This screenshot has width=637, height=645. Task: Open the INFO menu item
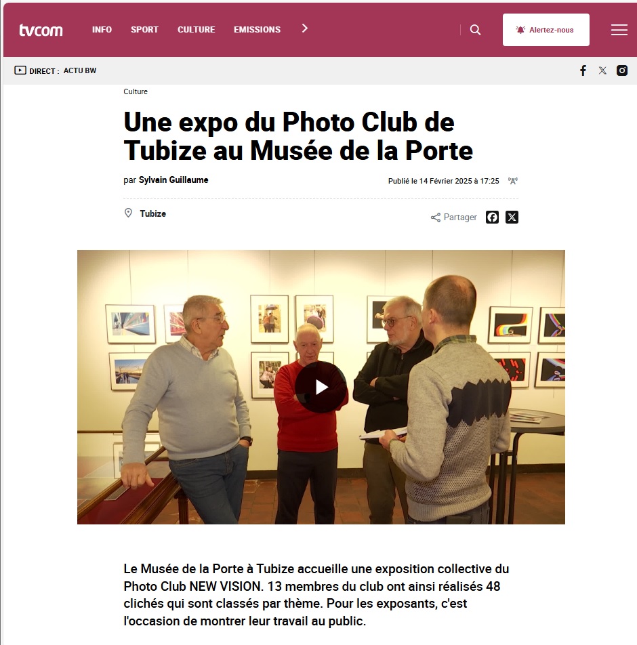(102, 30)
